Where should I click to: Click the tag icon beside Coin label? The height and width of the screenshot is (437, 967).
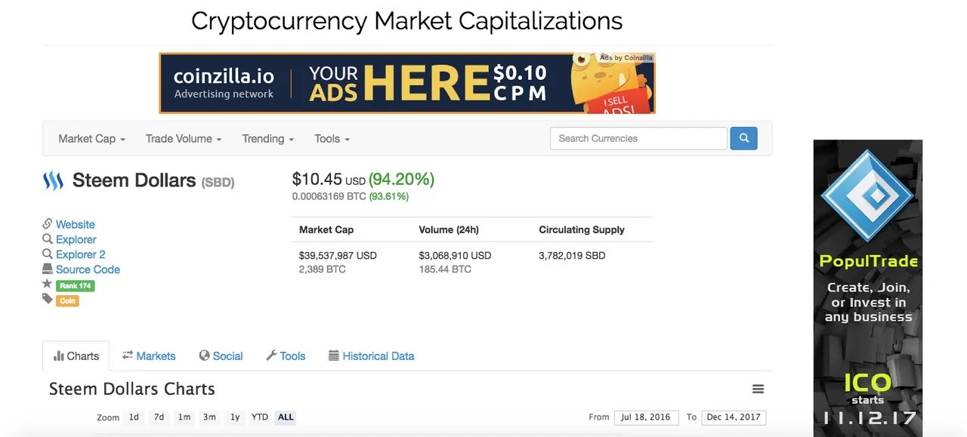coord(48,300)
